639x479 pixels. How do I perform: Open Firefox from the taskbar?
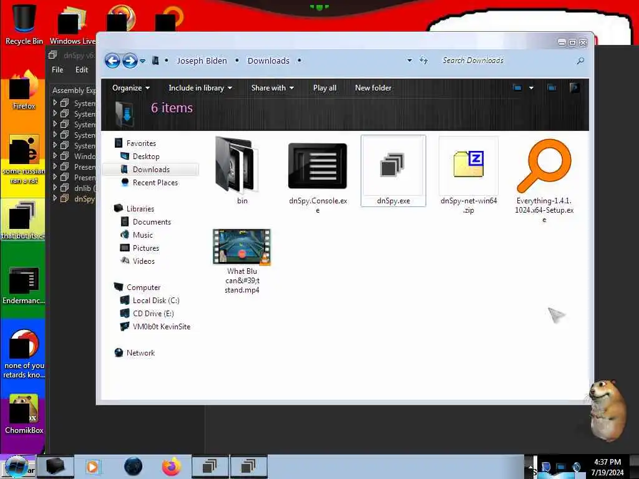pos(172,467)
